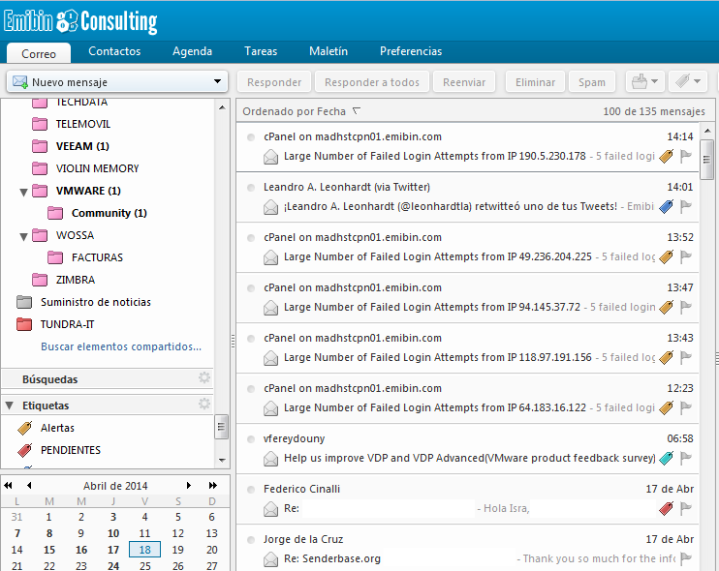
Task: Collapse the Etiquetas section
Action: [9, 406]
